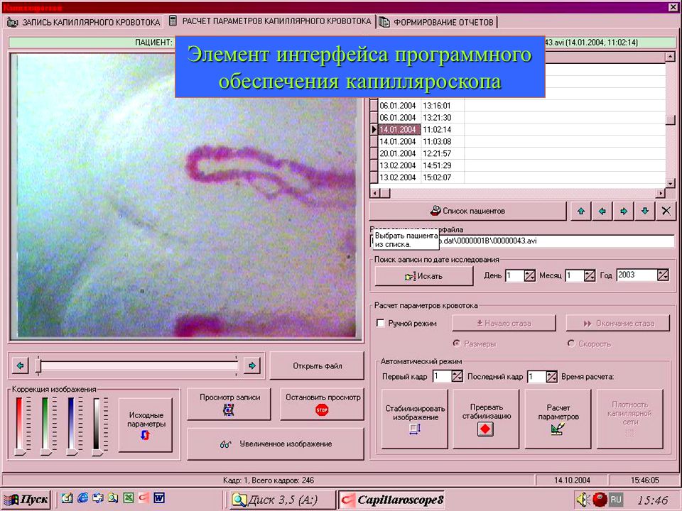Click the green left arrow record button
Image resolution: width=682 pixels, height=511 pixels.
point(602,211)
